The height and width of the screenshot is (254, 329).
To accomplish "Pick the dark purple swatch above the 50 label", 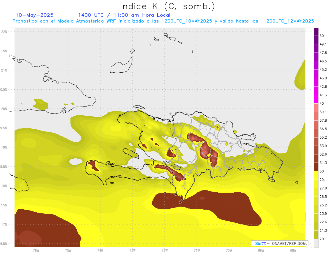I will click(x=316, y=32).
